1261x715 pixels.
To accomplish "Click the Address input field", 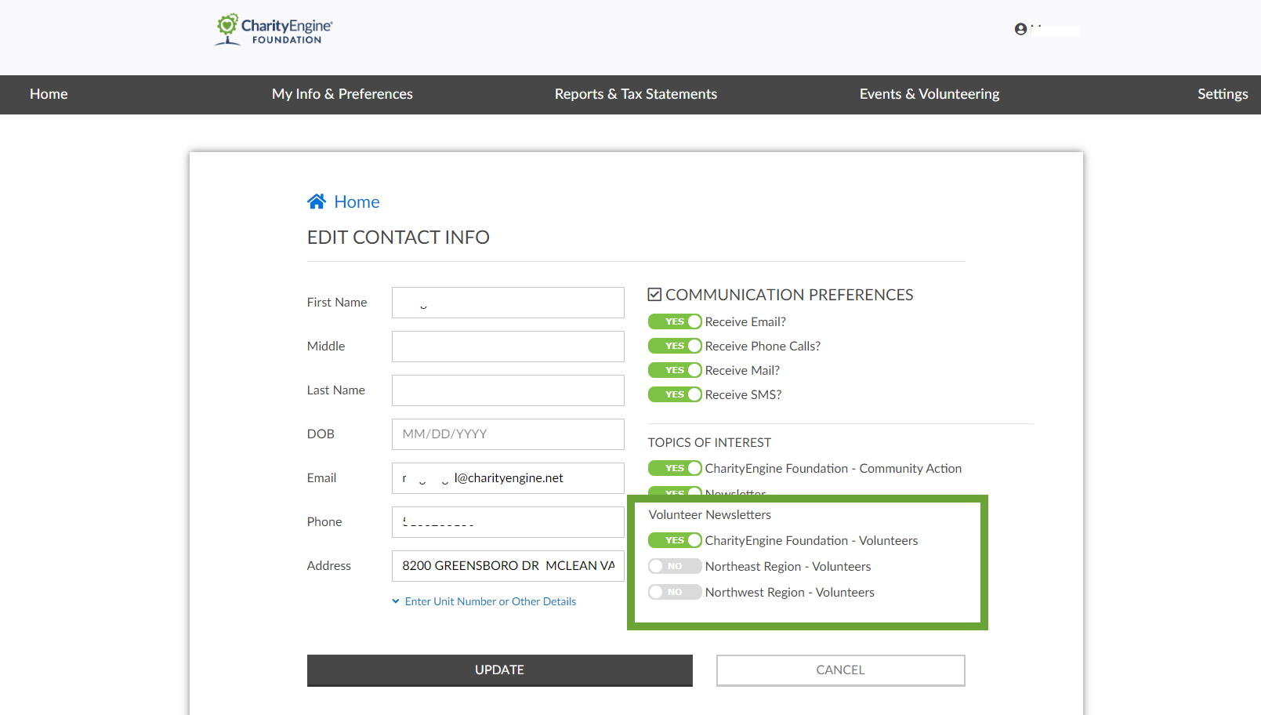I will coord(508,566).
